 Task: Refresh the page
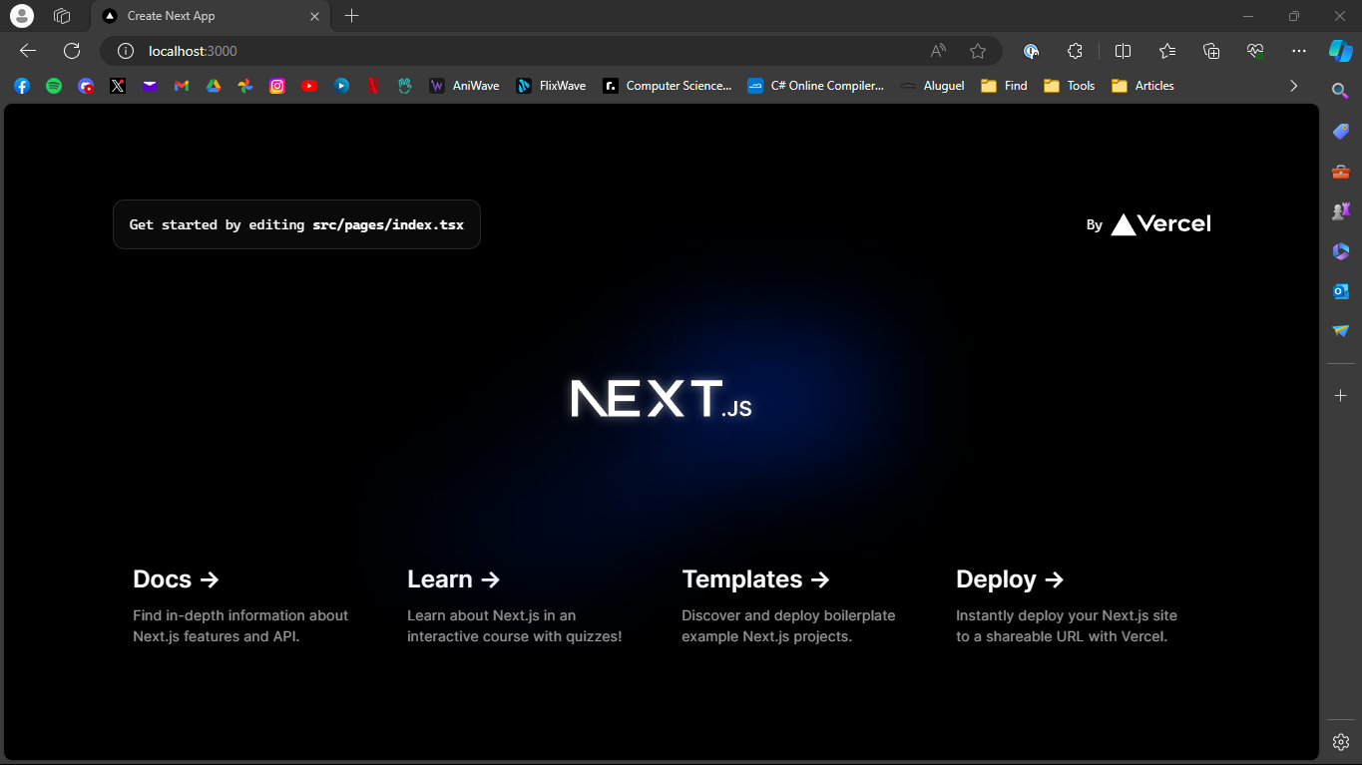click(72, 51)
